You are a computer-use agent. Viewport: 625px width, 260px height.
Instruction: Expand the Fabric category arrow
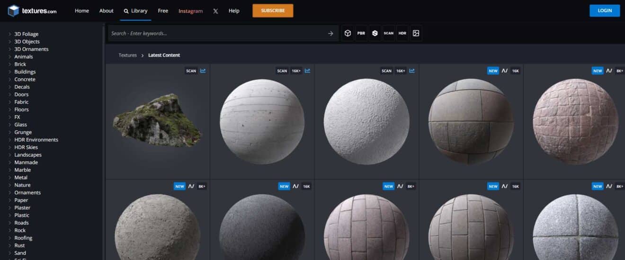tap(10, 102)
